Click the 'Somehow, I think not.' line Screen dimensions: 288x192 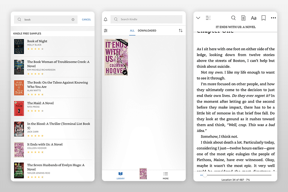tap(219, 136)
